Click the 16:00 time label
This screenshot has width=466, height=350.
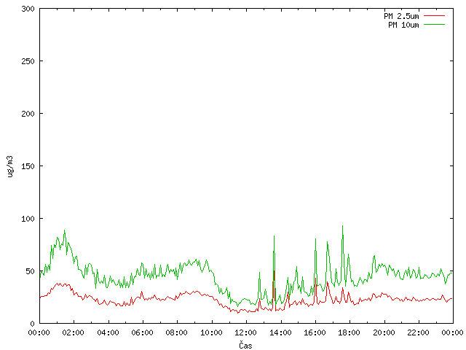point(315,332)
